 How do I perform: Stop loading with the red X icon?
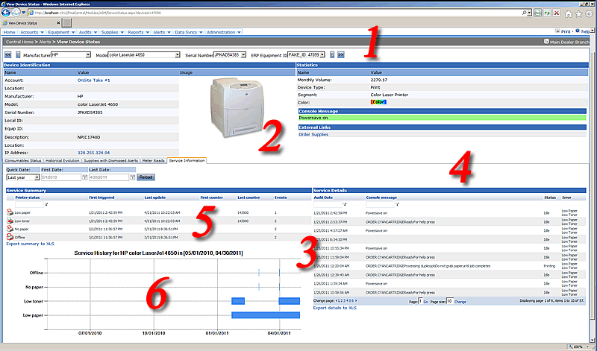pos(557,13)
